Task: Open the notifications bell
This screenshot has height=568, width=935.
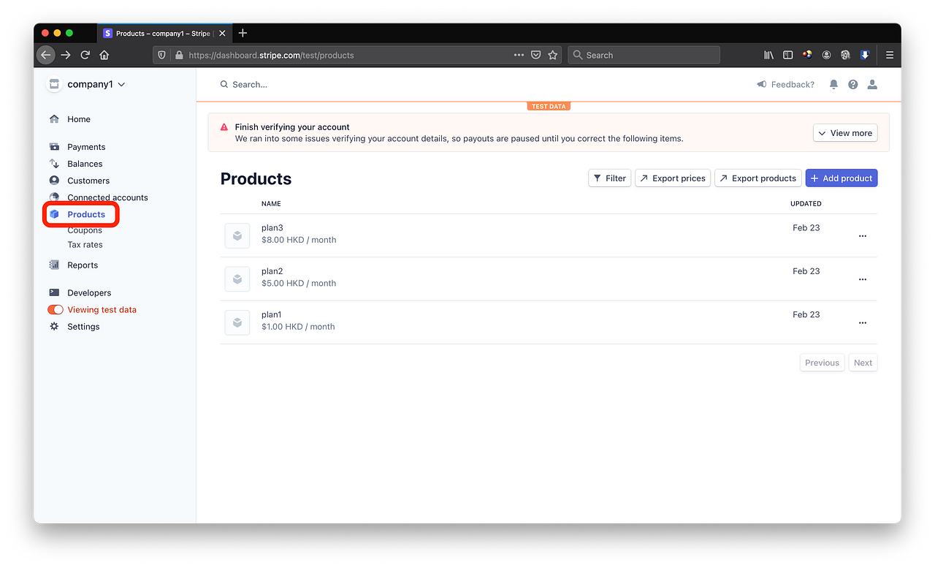Action: point(833,84)
